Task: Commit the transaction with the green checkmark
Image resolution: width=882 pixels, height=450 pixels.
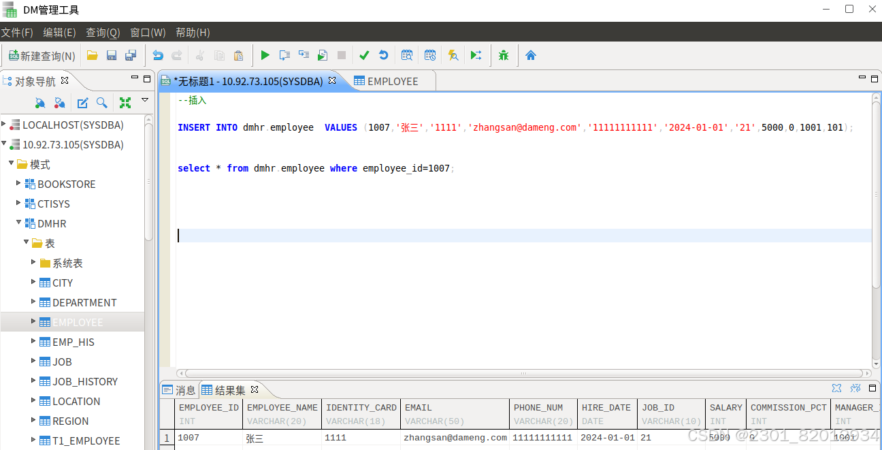Action: [x=364, y=56]
